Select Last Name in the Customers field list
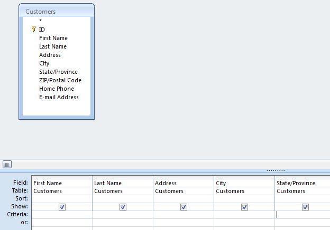Viewport: 330px width, 230px height. tap(52, 46)
